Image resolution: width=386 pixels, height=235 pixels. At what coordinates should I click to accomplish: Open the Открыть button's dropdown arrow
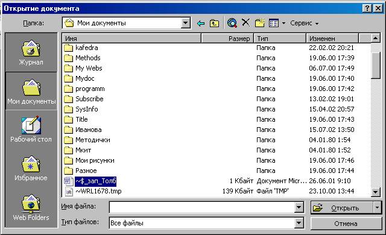[377, 208]
